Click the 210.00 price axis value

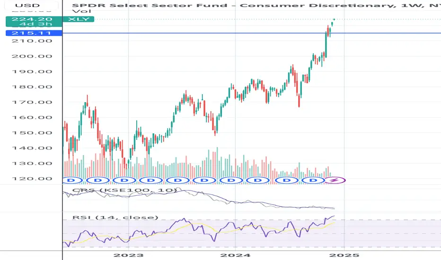(32, 41)
